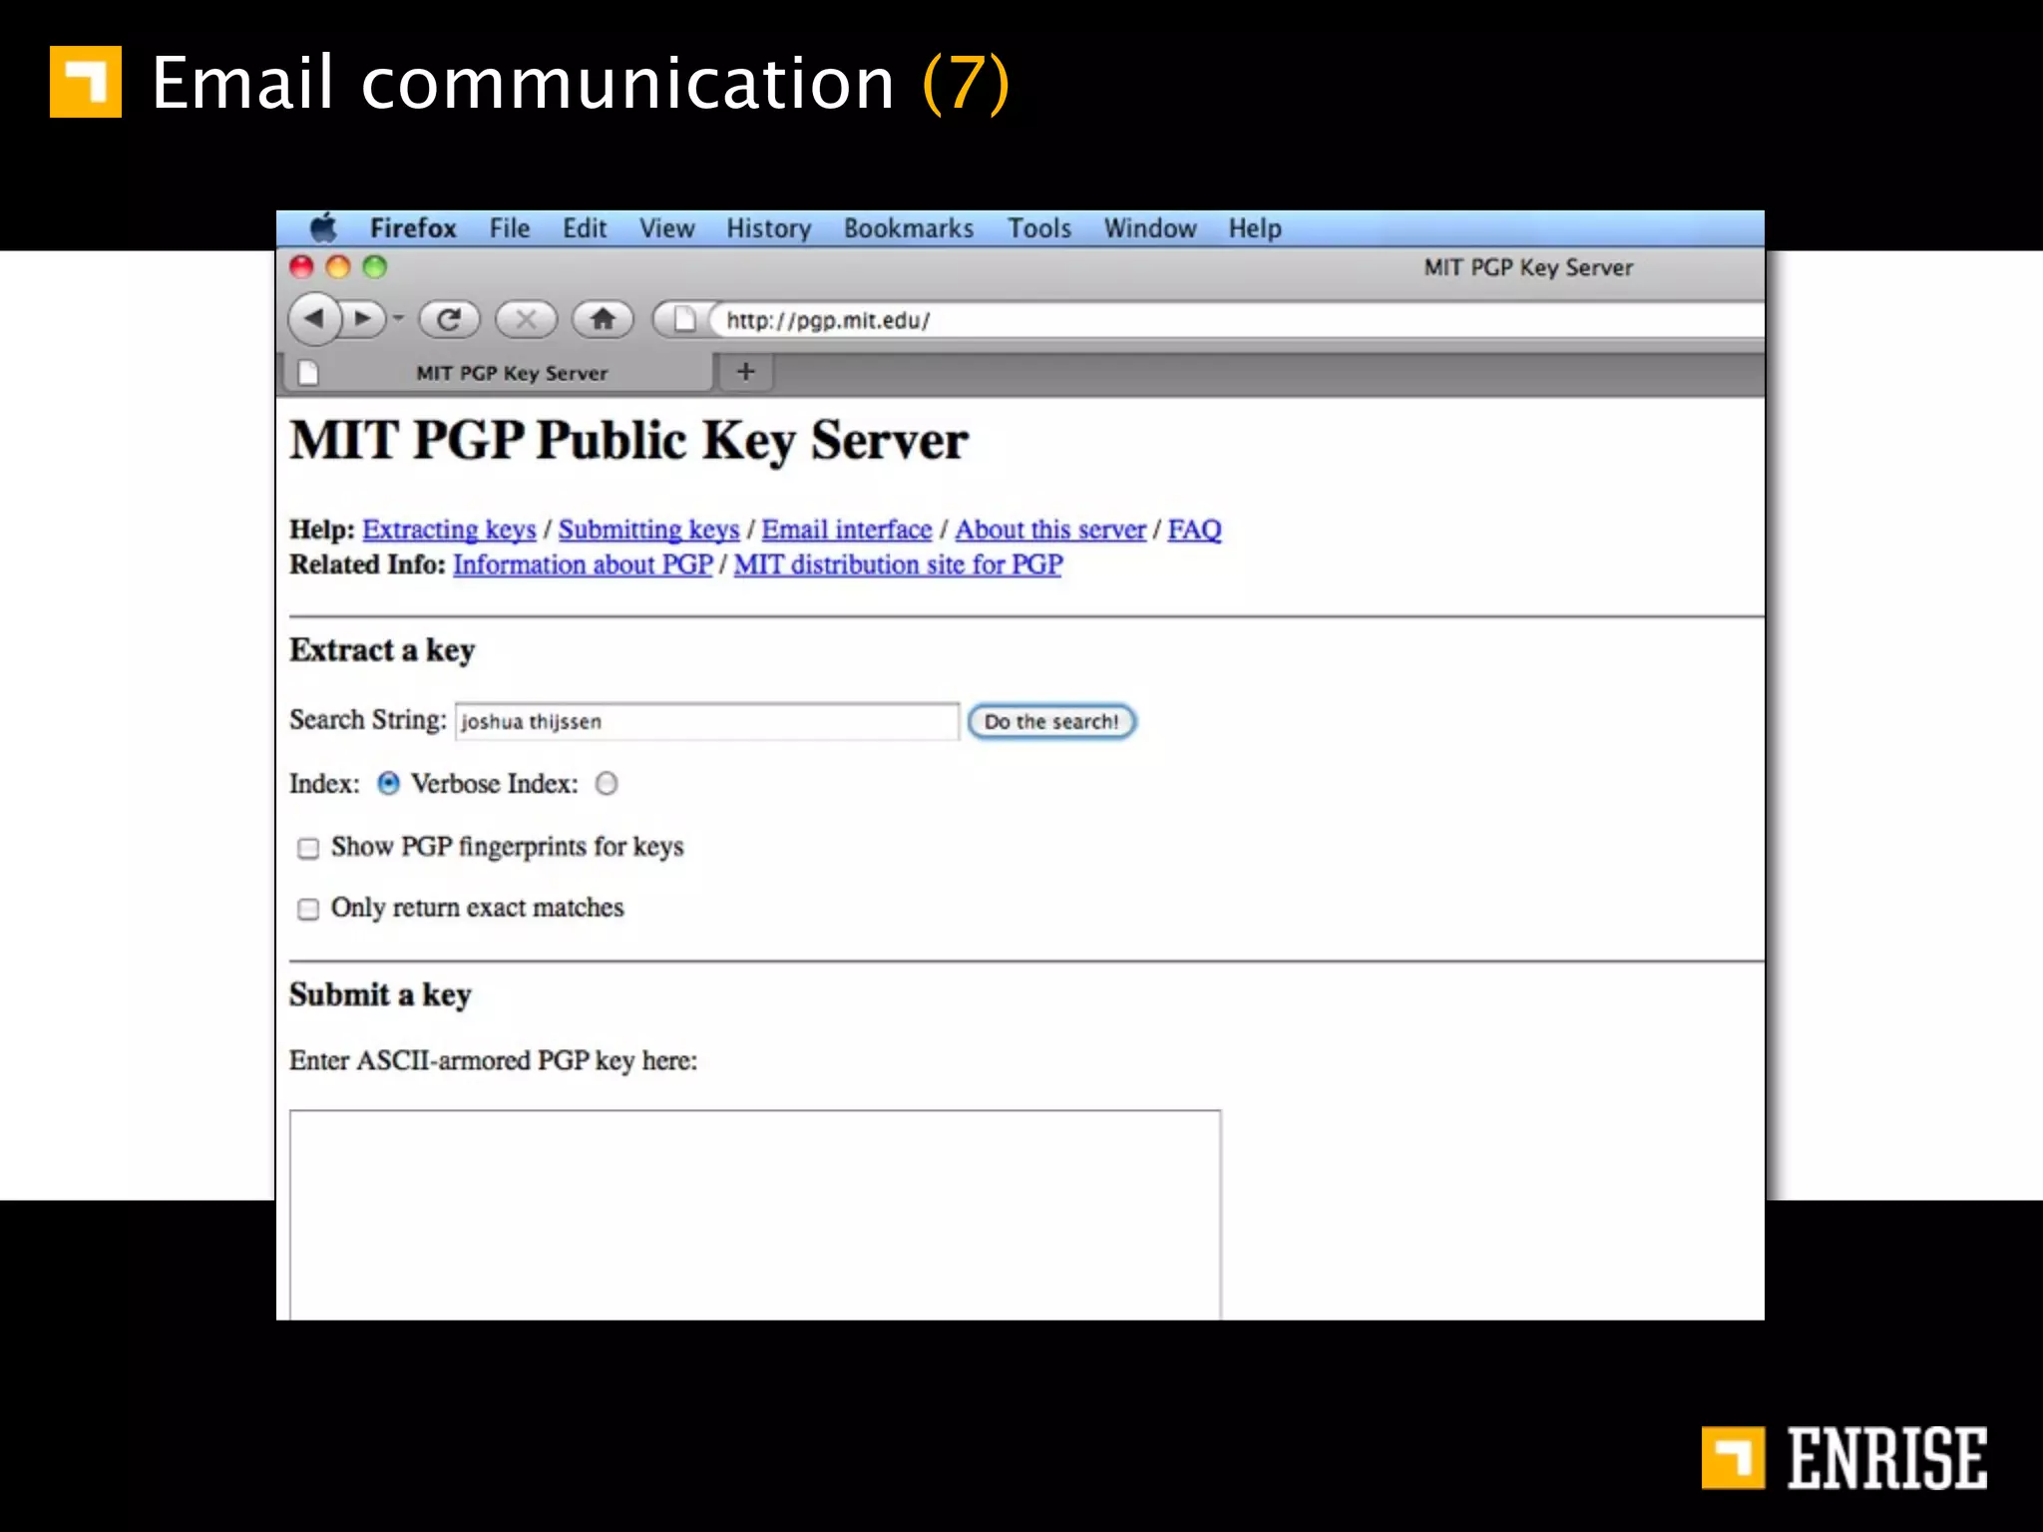Viewport: 2043px width, 1532px height.
Task: Click the ASCII-armored PGP key text area
Action: (x=755, y=1215)
